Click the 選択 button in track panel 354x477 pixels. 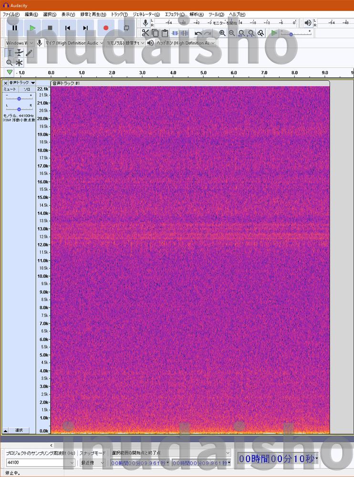click(x=19, y=430)
